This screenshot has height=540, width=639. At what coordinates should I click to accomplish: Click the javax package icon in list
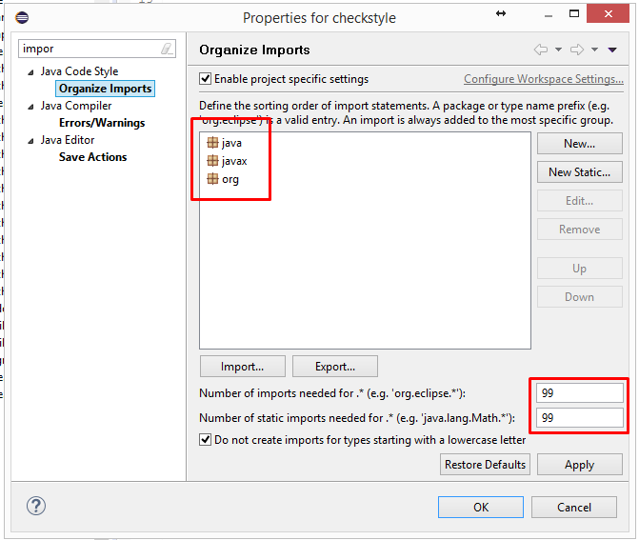point(212,161)
